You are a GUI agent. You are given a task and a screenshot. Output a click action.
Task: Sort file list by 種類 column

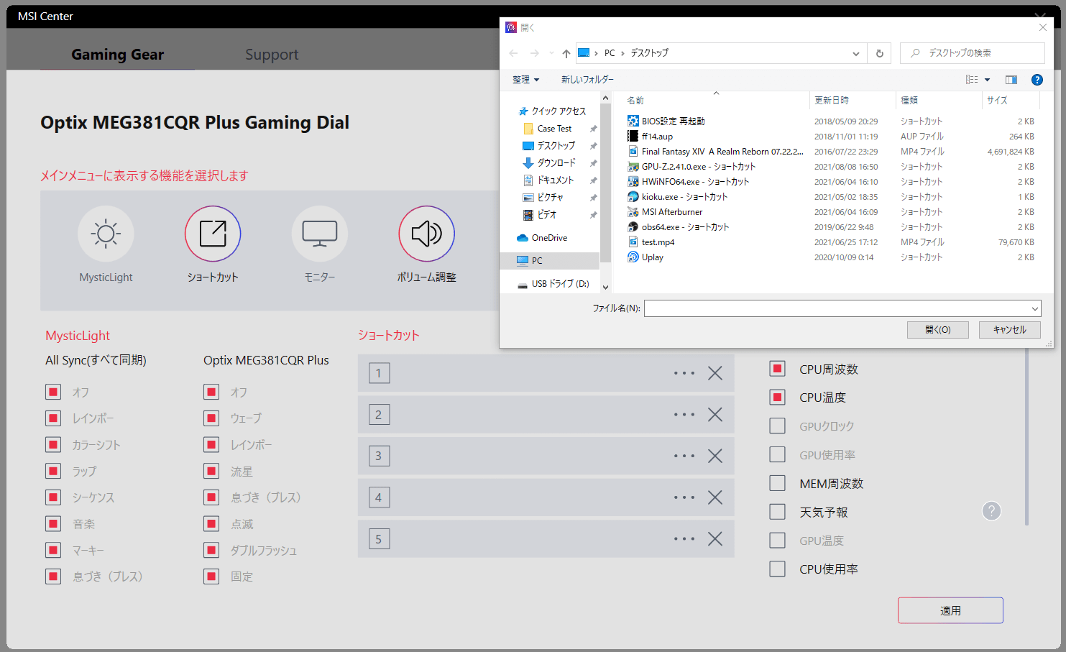pyautogui.click(x=909, y=101)
